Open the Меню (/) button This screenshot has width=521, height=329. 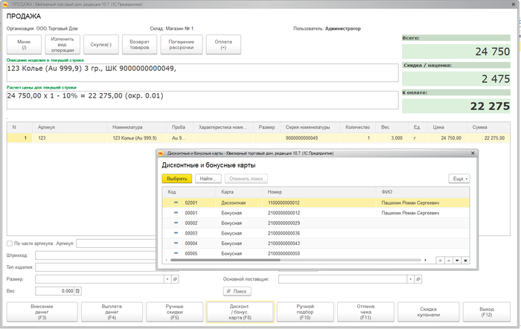pos(24,45)
